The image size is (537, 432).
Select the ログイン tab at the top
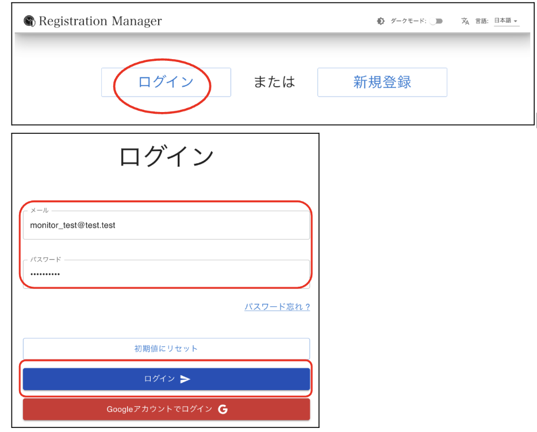click(x=166, y=82)
